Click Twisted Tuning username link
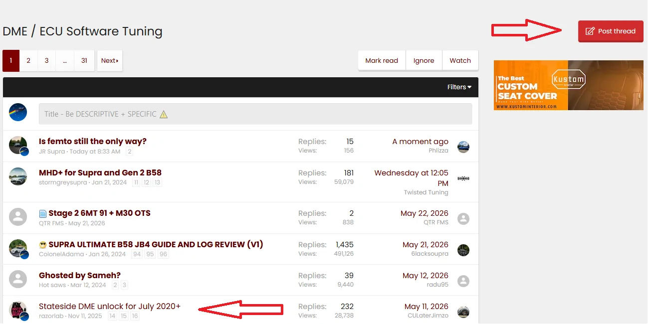This screenshot has width=648, height=324. click(x=426, y=192)
